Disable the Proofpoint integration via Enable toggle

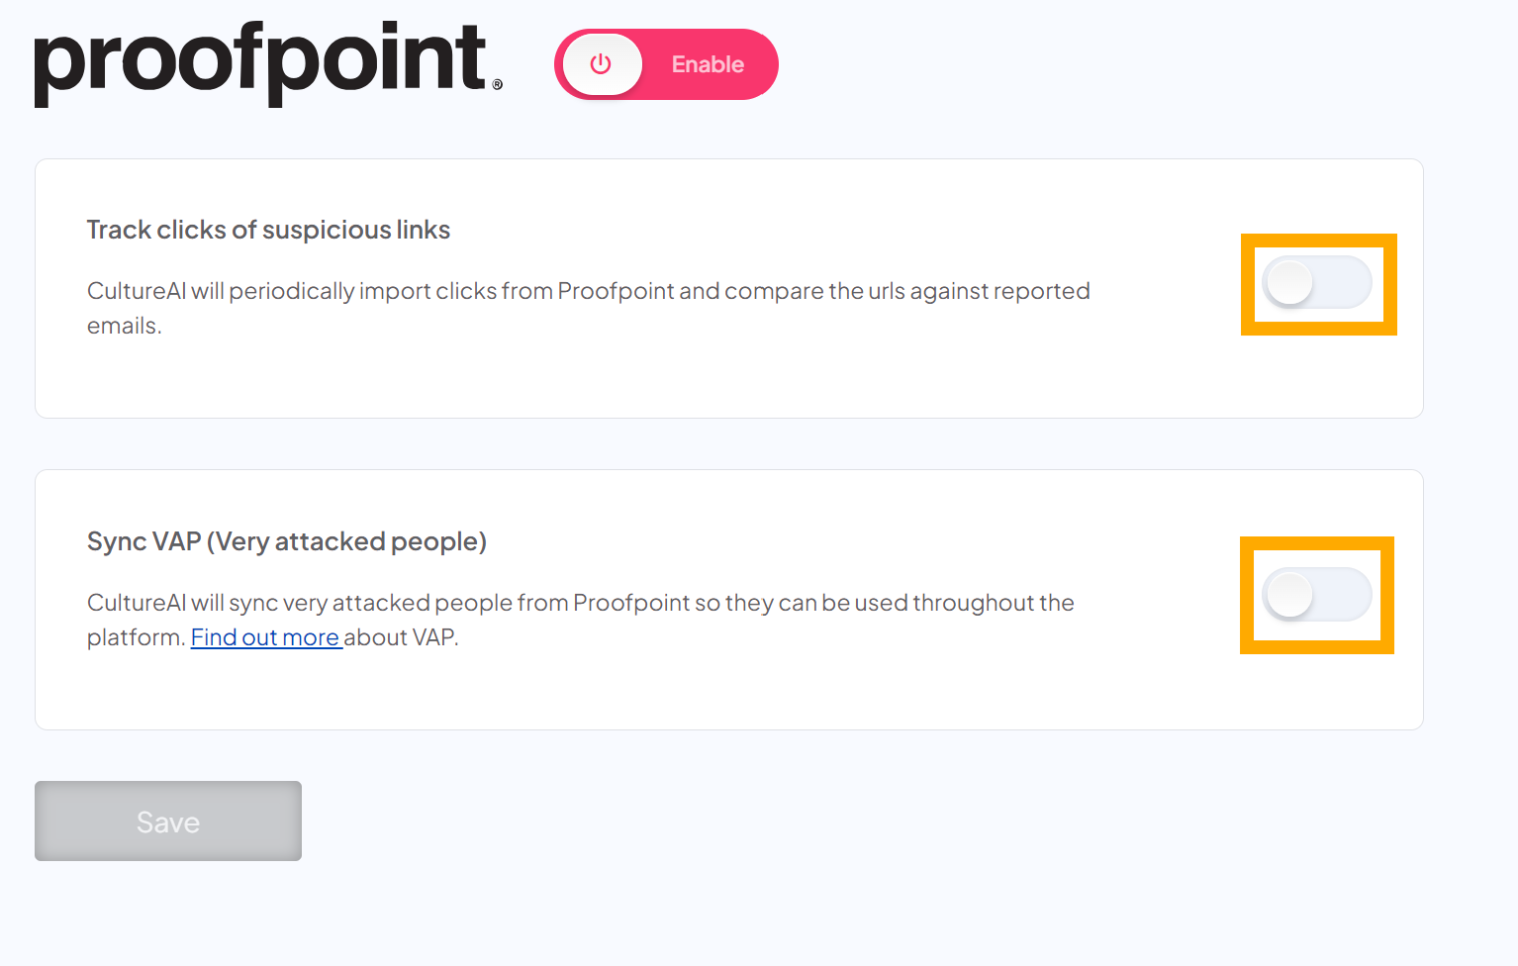tap(665, 63)
